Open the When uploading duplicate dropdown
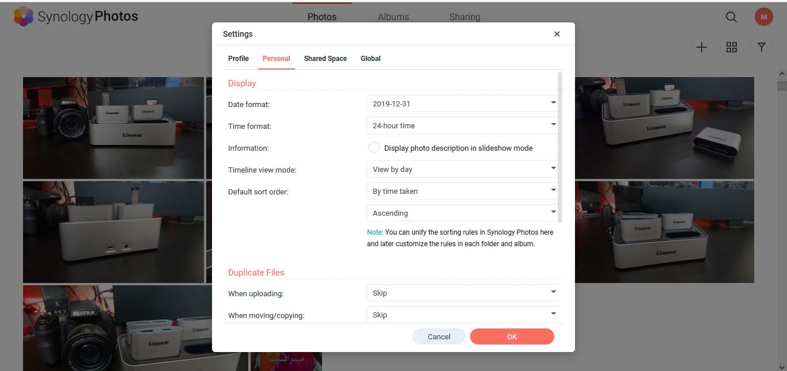 pos(462,293)
